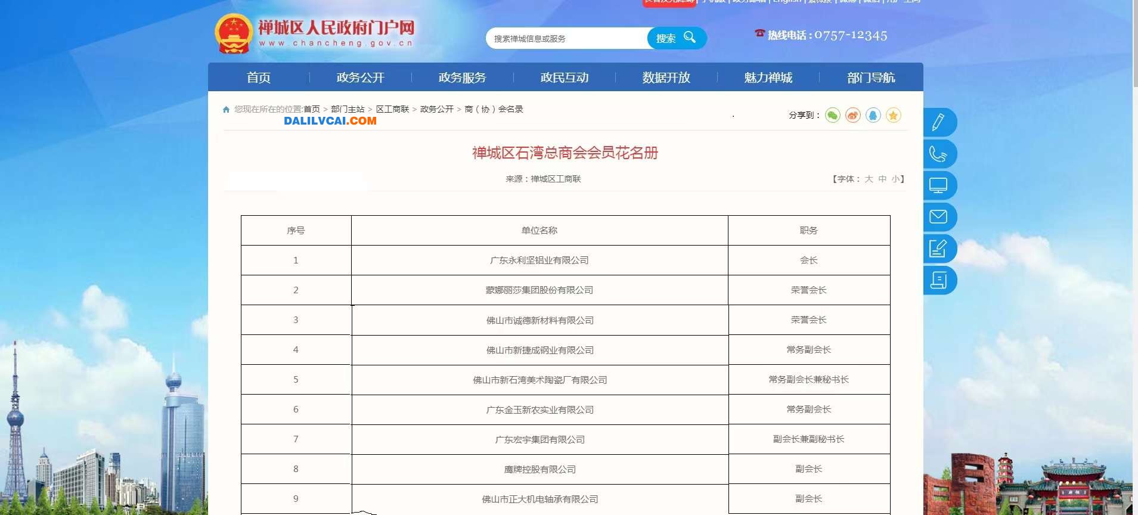This screenshot has width=1138, height=515.
Task: Click the article title 禅城区石湾总商会会员花名册
Action: [x=565, y=153]
